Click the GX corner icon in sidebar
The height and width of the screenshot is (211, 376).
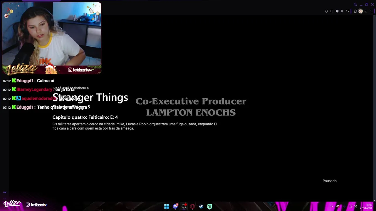coord(5,192)
